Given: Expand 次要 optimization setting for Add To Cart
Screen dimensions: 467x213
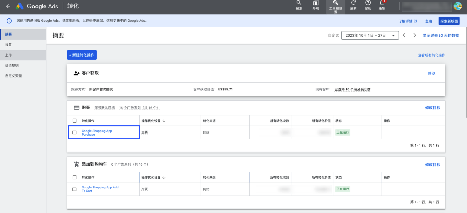Looking at the screenshot, I should [x=144, y=189].
